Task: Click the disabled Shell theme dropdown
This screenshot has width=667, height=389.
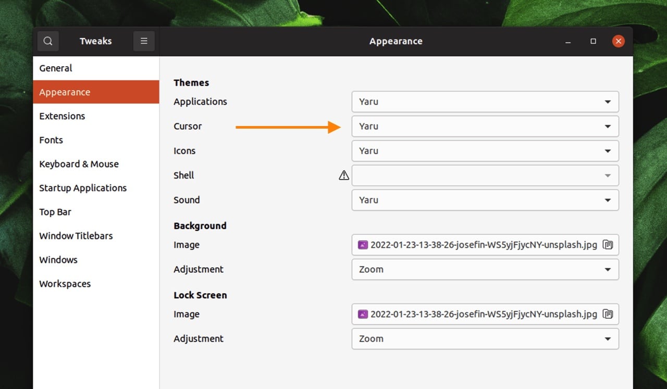Action: (485, 175)
